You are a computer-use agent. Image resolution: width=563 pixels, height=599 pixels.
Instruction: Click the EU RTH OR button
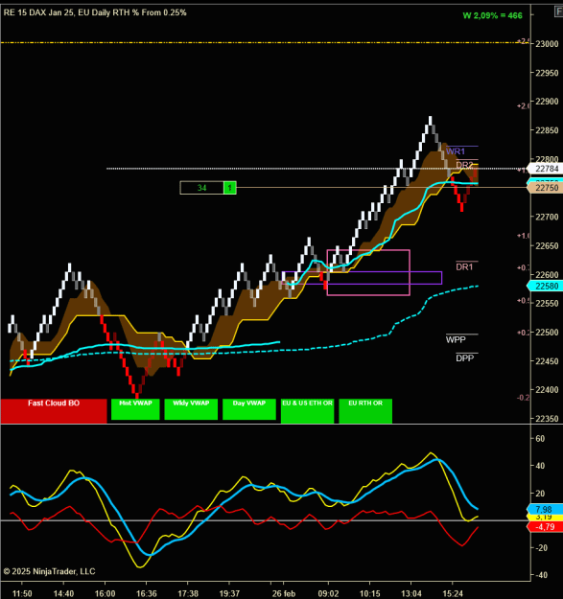tap(365, 411)
